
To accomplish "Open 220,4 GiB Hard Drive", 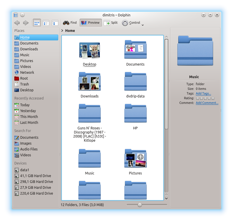I will coord(36,193).
